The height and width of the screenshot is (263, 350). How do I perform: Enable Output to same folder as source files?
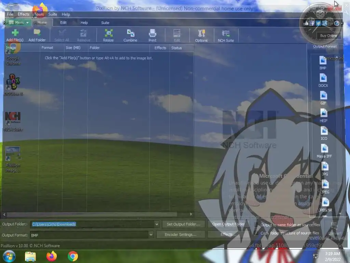pyautogui.click(x=256, y=225)
